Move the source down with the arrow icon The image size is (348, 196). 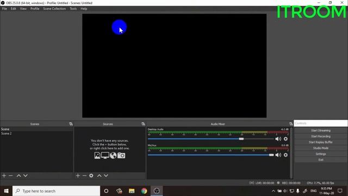[x=106, y=175]
